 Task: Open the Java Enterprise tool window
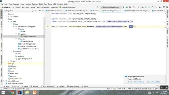click(73, 86)
